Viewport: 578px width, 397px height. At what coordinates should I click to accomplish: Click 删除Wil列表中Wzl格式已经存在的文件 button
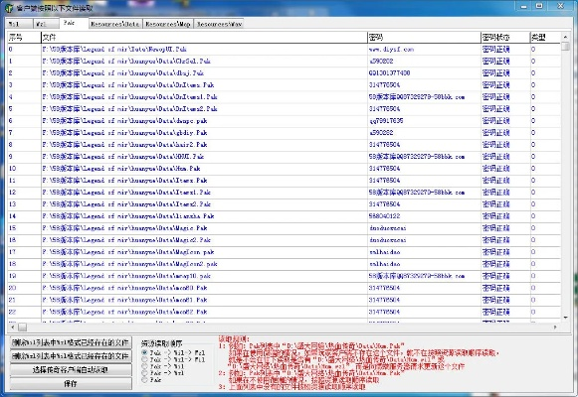tap(71, 342)
